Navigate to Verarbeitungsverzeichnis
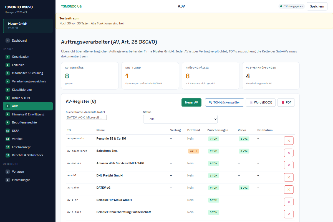This screenshot has width=333, height=222. click(28, 81)
